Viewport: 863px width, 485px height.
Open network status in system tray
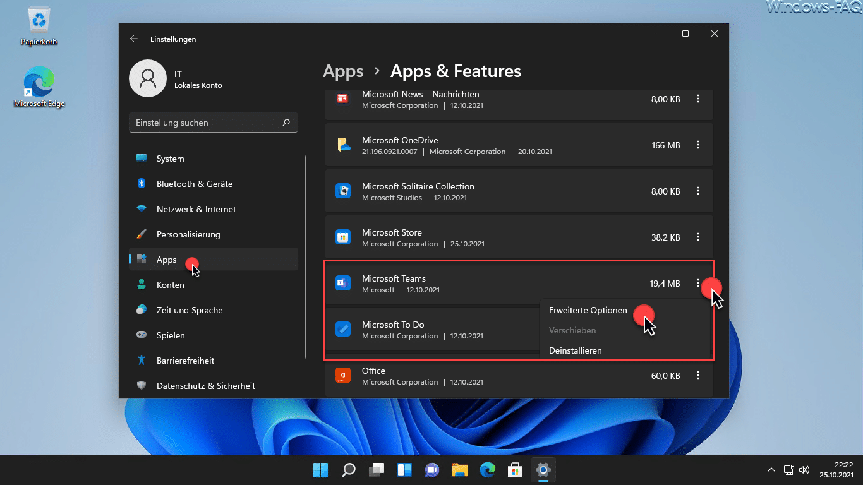click(788, 470)
